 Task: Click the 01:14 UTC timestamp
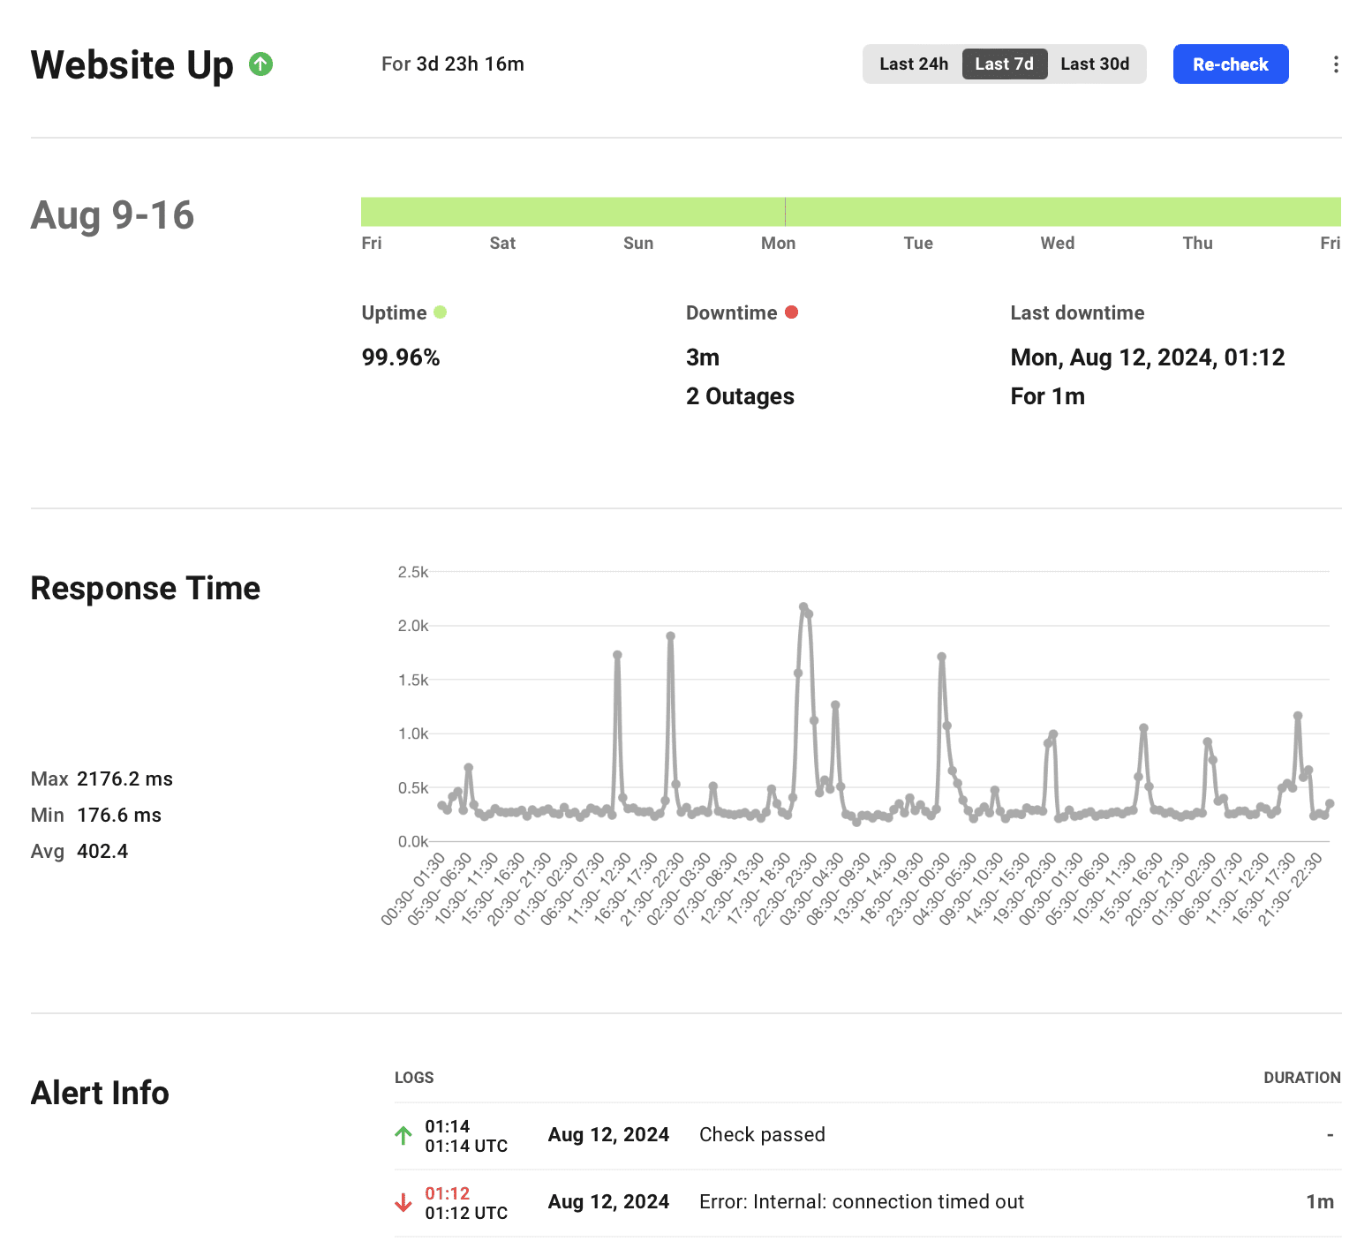tap(466, 1146)
